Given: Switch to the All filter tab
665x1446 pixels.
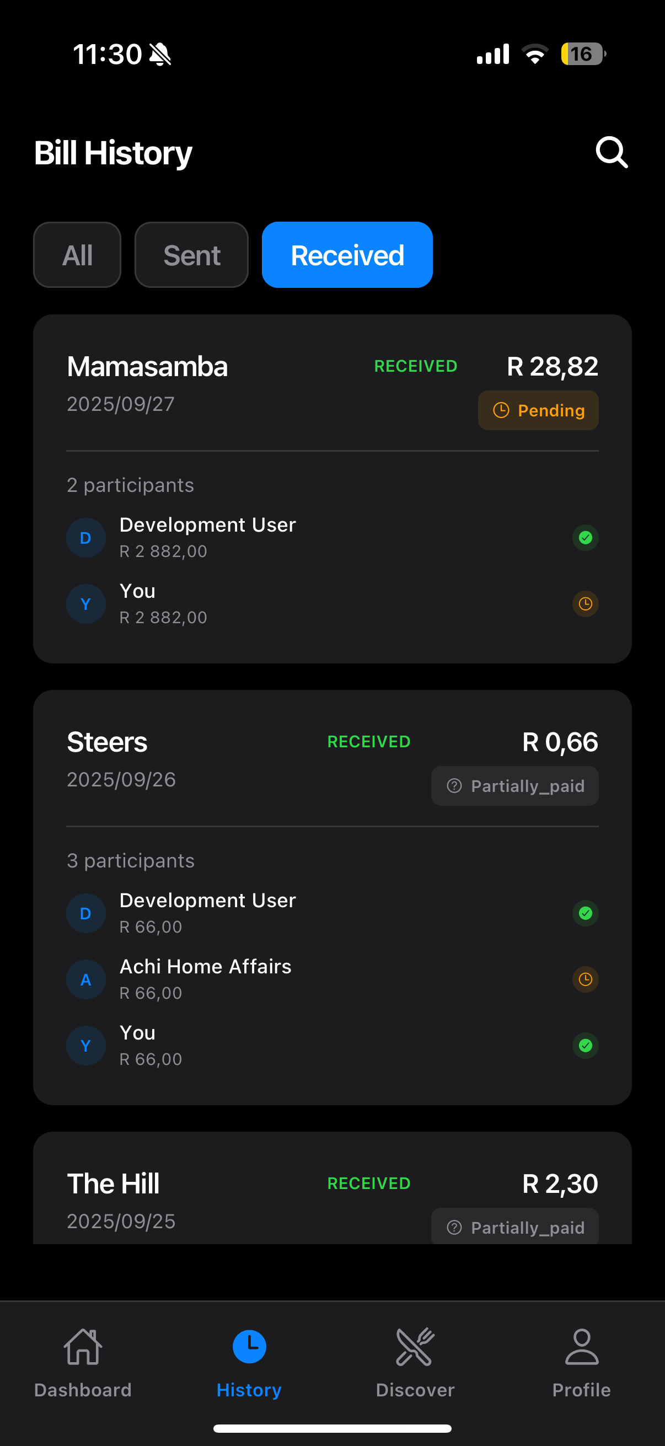Looking at the screenshot, I should click(x=77, y=255).
